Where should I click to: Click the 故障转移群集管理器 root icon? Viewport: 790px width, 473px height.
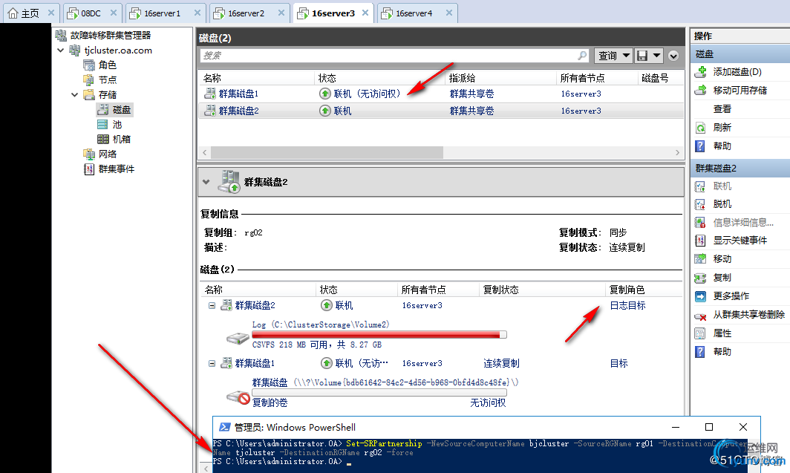(x=61, y=35)
